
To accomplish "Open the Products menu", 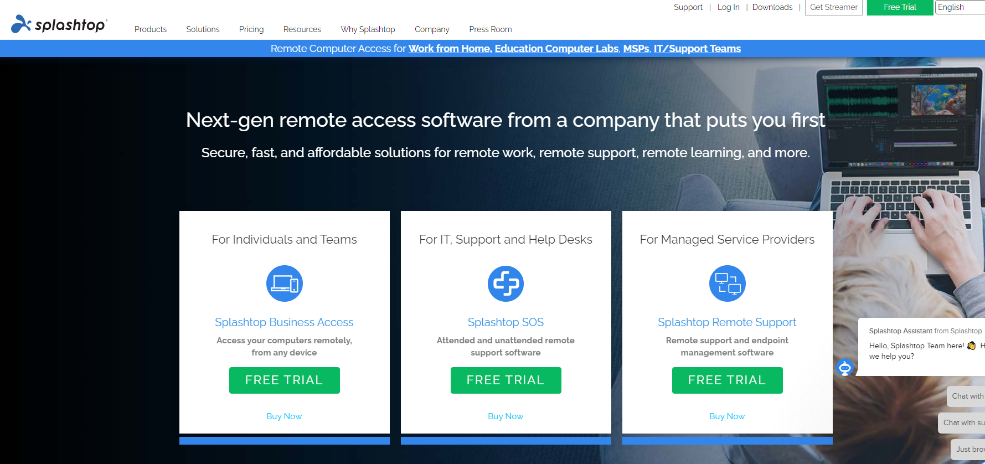I will point(151,29).
